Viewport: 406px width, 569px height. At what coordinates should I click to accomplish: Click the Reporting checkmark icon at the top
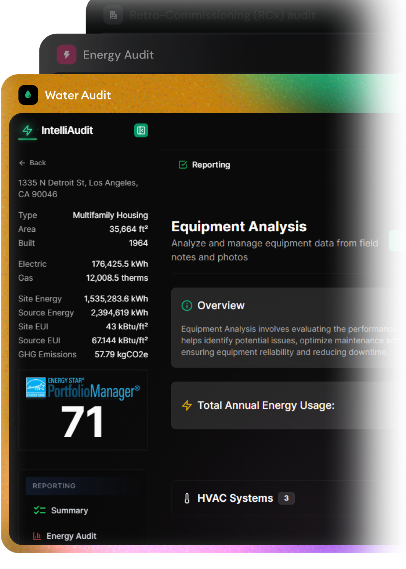coord(183,164)
